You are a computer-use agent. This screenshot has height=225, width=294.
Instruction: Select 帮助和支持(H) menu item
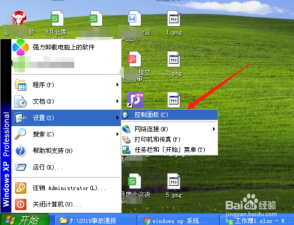click(x=66, y=151)
